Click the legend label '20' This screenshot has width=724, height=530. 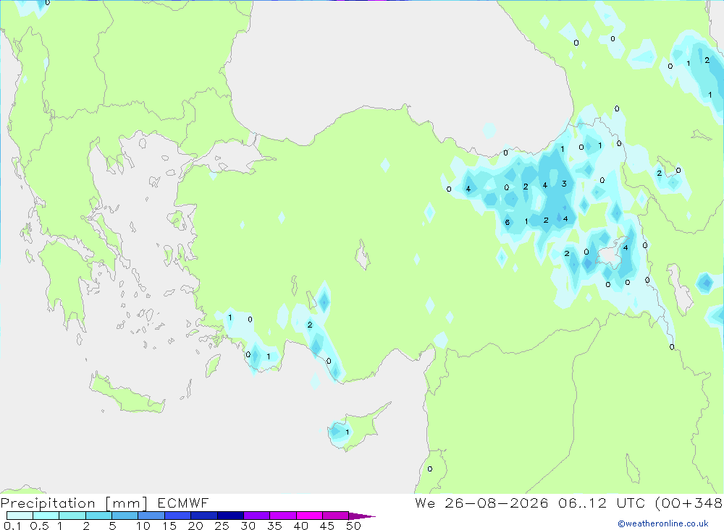click(195, 526)
